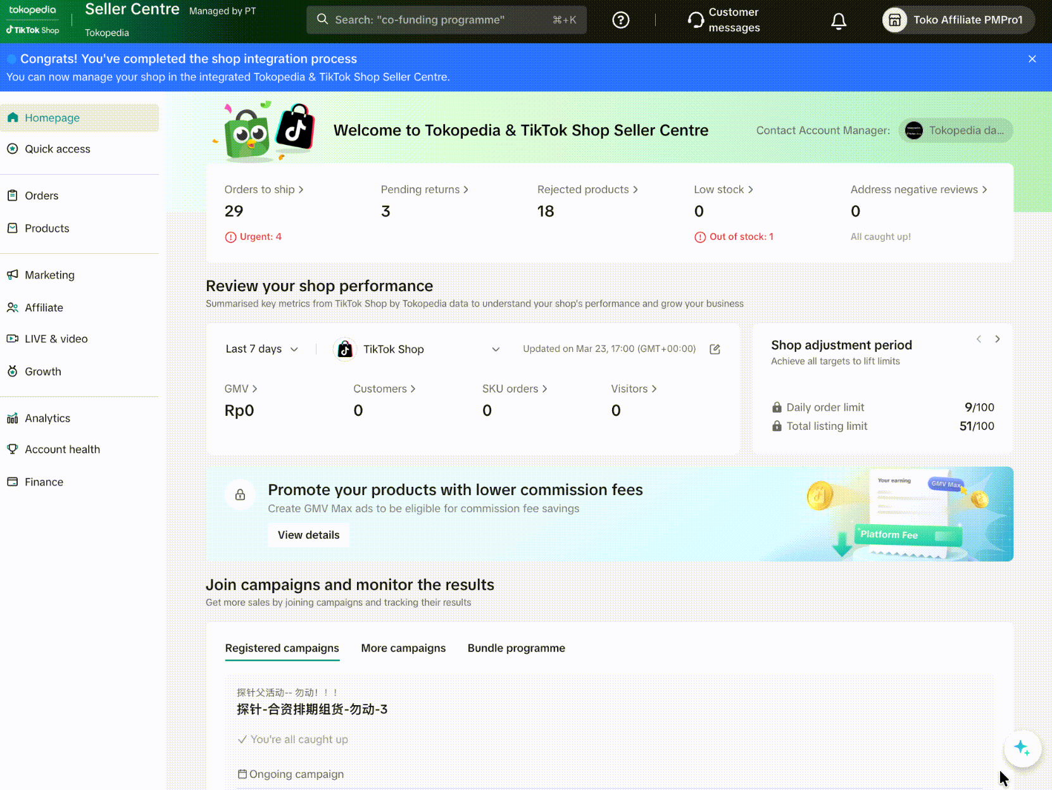Open the Customers metric link
This screenshot has height=790, width=1052.
(x=384, y=389)
